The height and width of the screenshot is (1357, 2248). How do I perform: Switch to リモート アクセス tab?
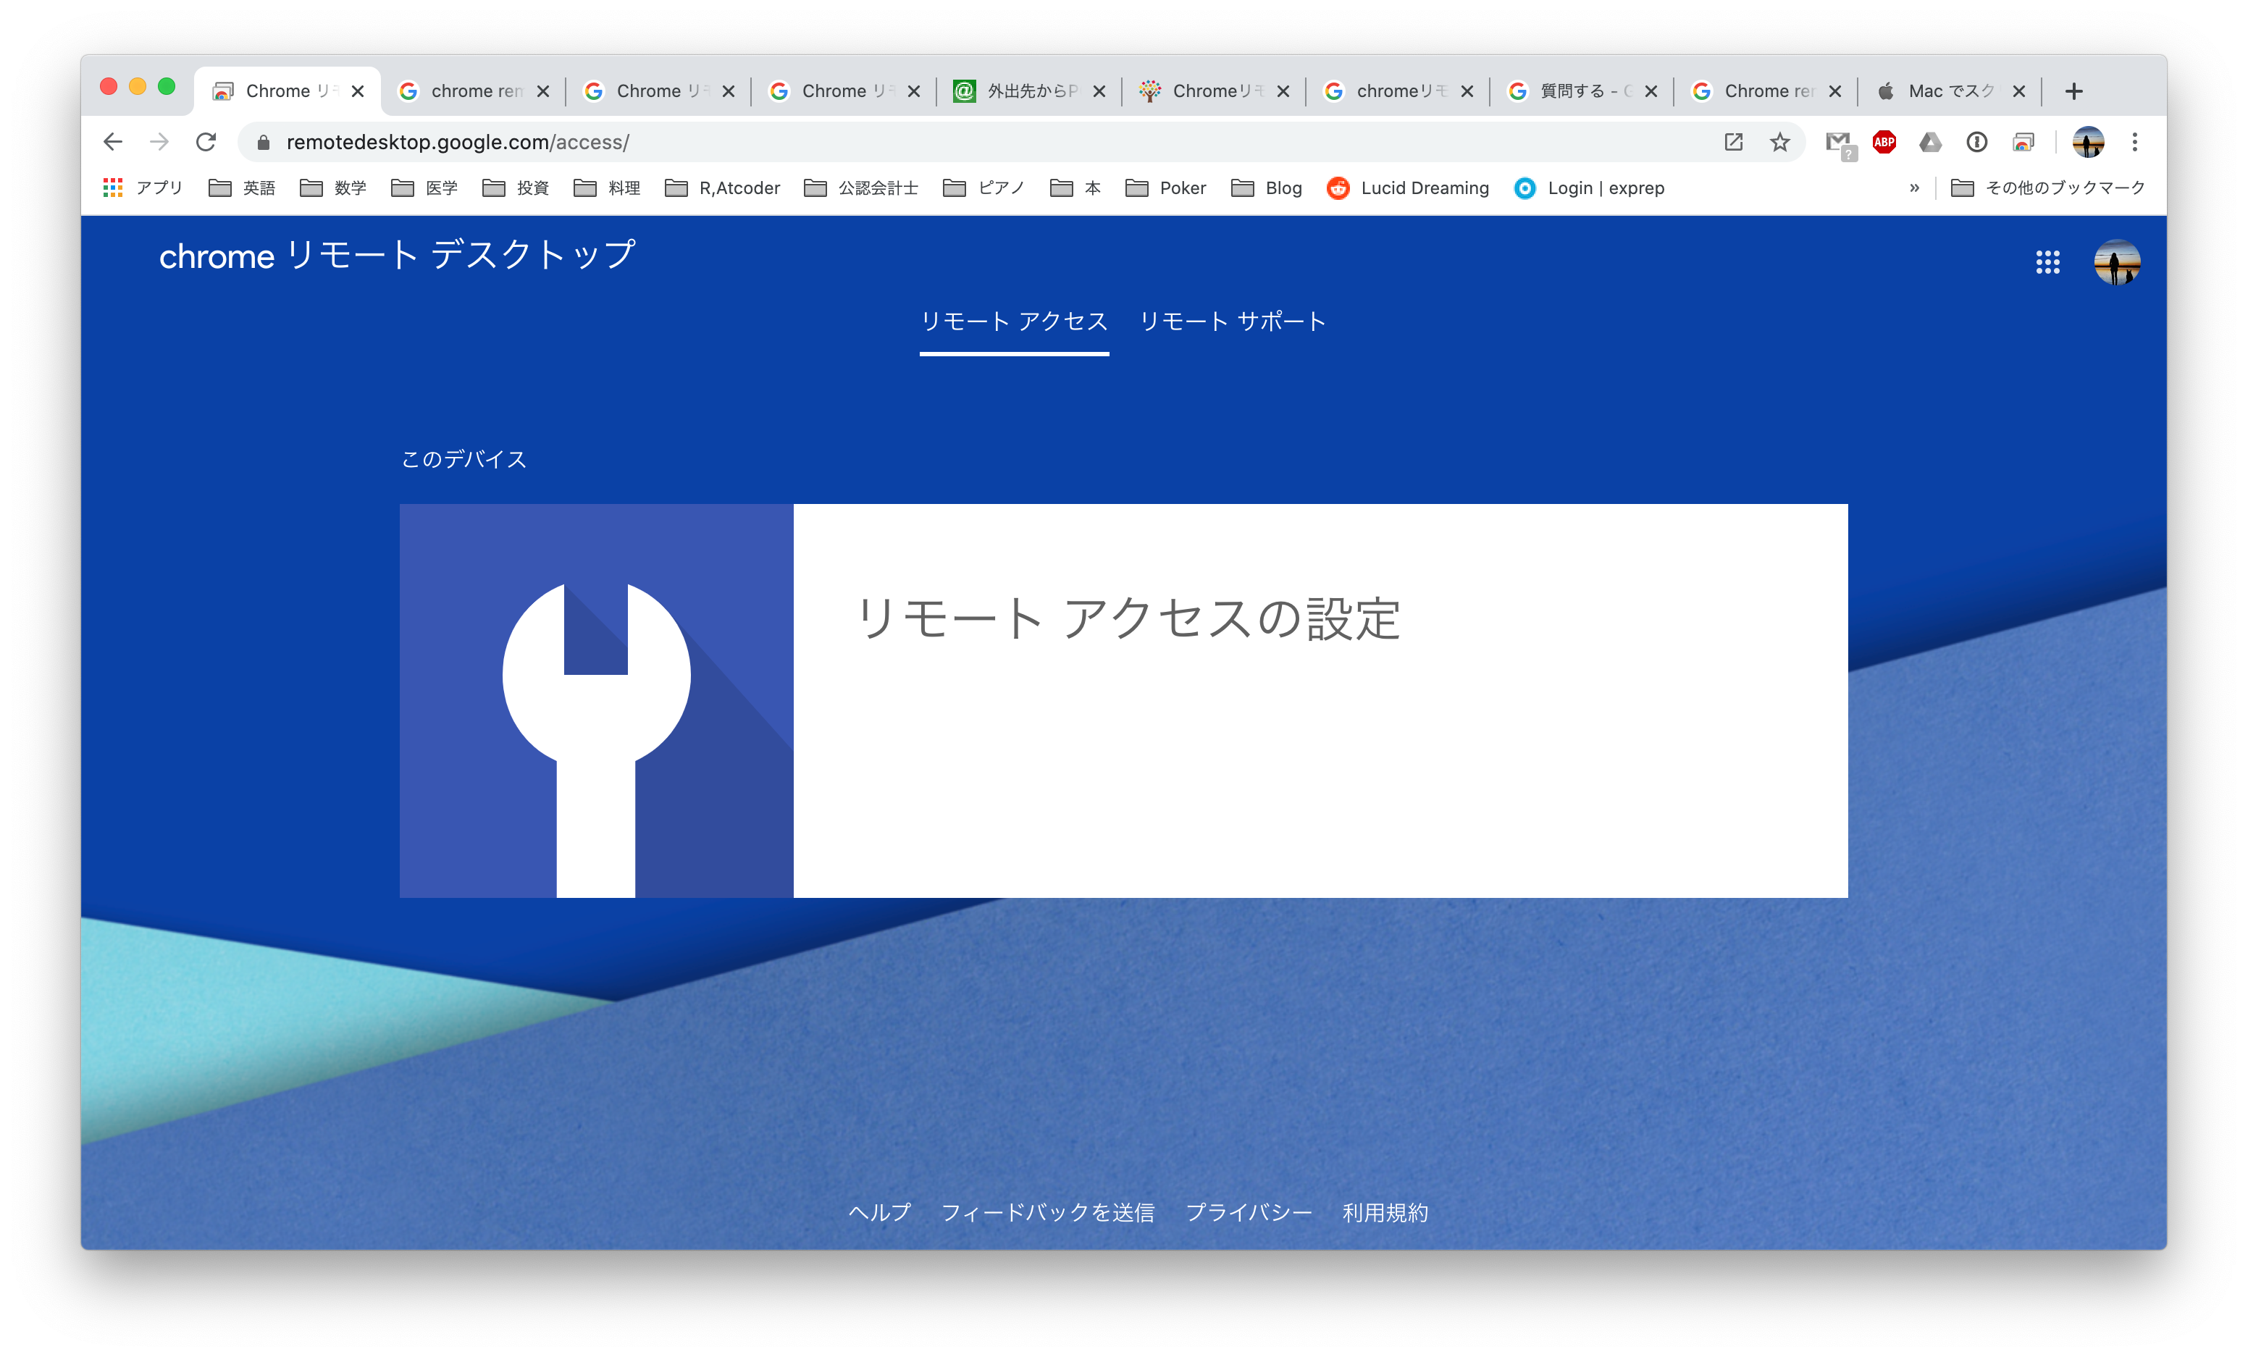coord(1013,322)
